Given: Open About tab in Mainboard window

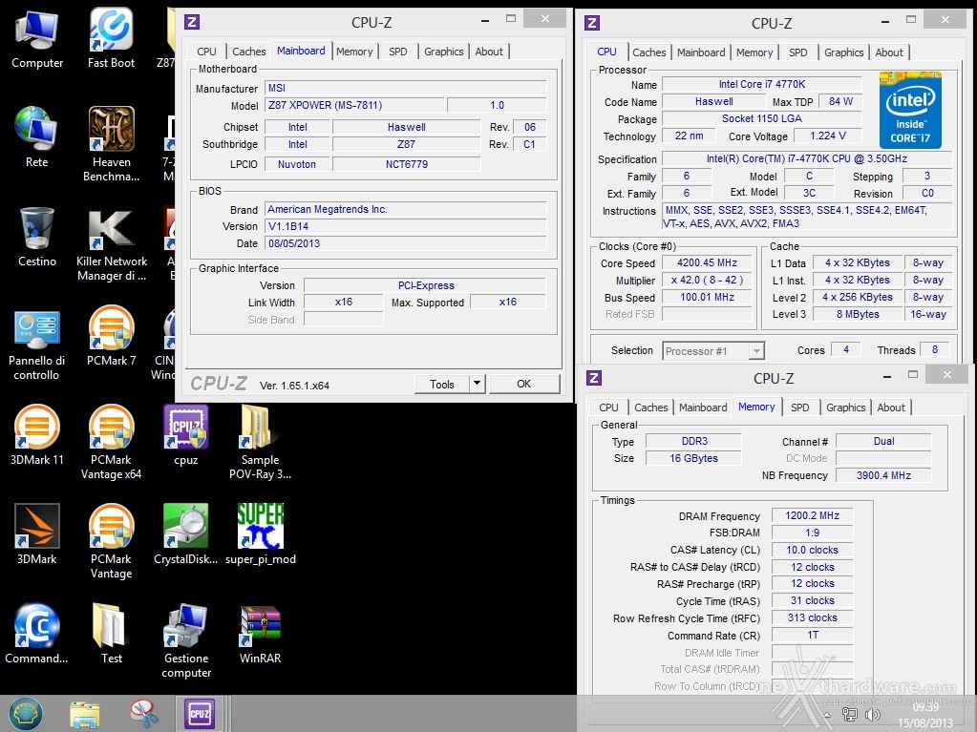Looking at the screenshot, I should 489,52.
